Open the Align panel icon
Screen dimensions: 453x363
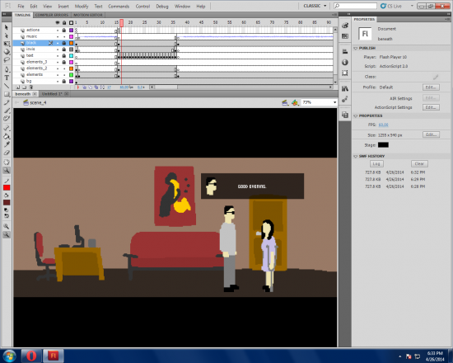[x=344, y=51]
